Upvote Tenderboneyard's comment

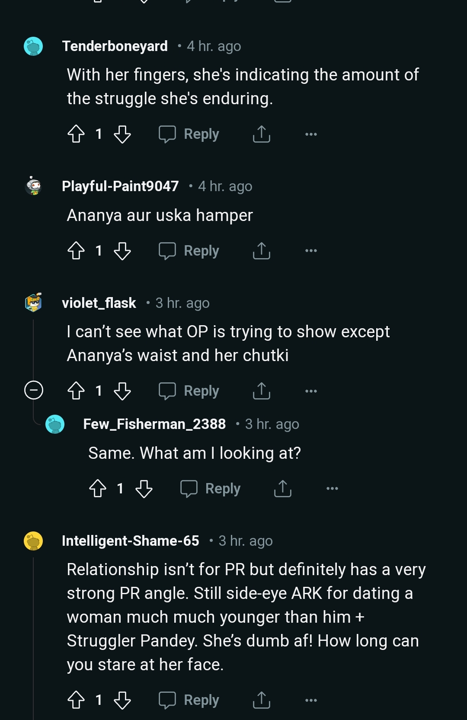coord(76,134)
